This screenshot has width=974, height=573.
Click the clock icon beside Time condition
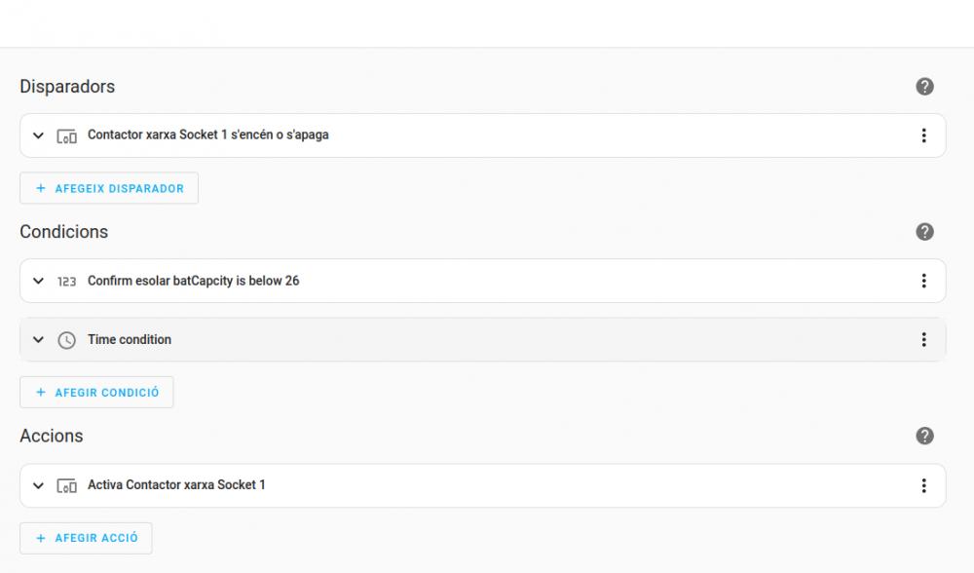click(x=66, y=340)
